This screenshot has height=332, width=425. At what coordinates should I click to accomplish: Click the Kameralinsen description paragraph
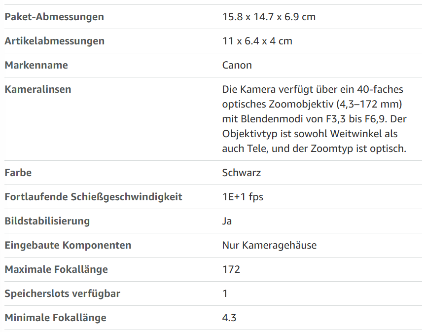click(x=315, y=119)
